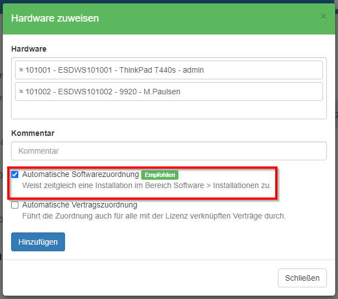The height and width of the screenshot is (299, 338).
Task: Disable Automatische Softwarezuordnung checkbox
Action: click(x=15, y=175)
